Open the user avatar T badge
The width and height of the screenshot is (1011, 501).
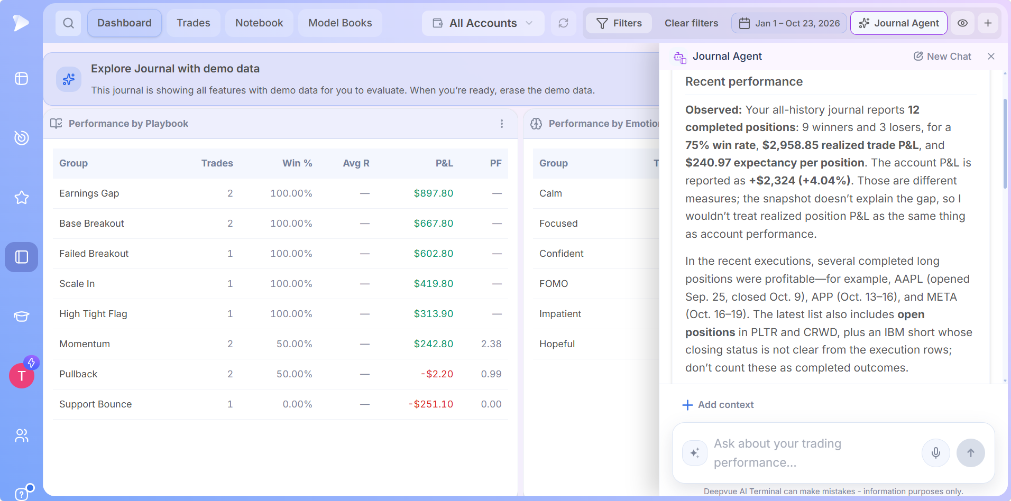point(22,375)
